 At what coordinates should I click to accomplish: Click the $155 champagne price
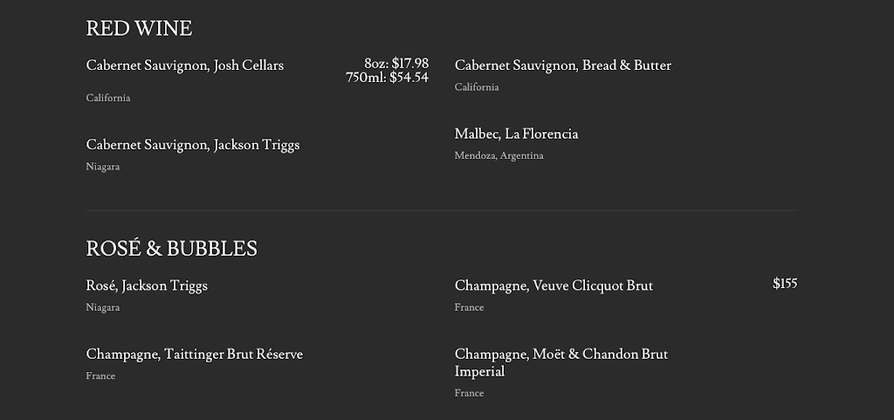pos(785,284)
